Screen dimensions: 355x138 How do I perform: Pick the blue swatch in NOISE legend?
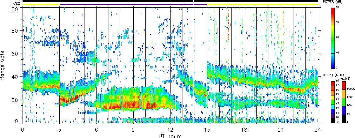tap(344, 110)
